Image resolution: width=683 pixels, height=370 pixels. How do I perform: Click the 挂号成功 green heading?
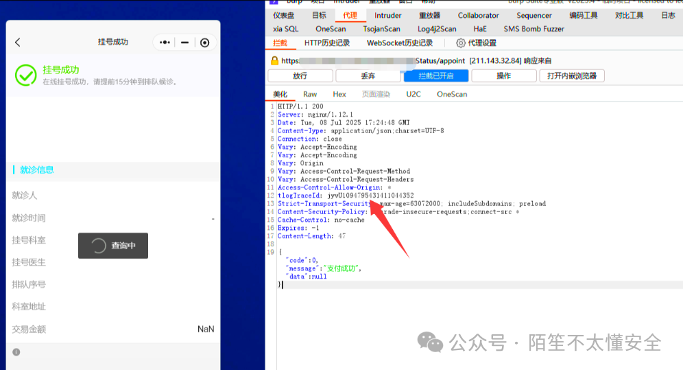tap(61, 70)
